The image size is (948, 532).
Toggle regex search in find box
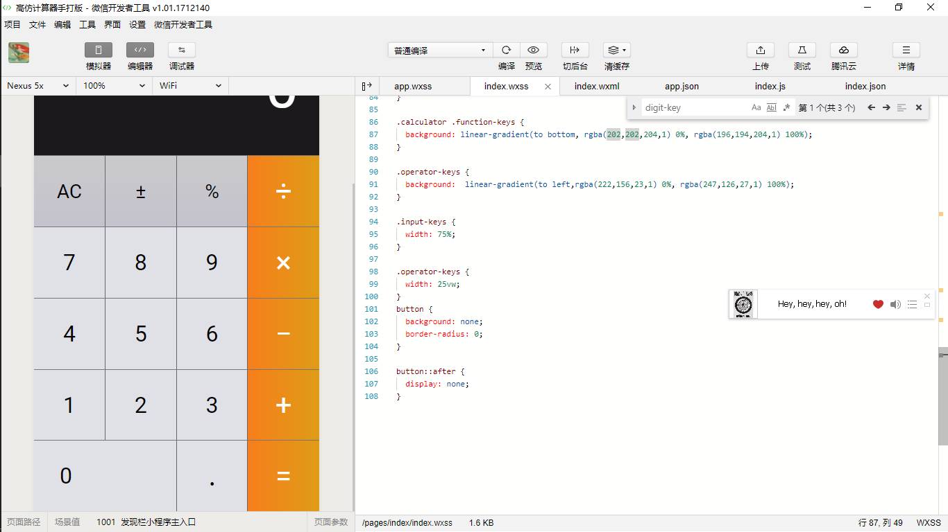786,107
